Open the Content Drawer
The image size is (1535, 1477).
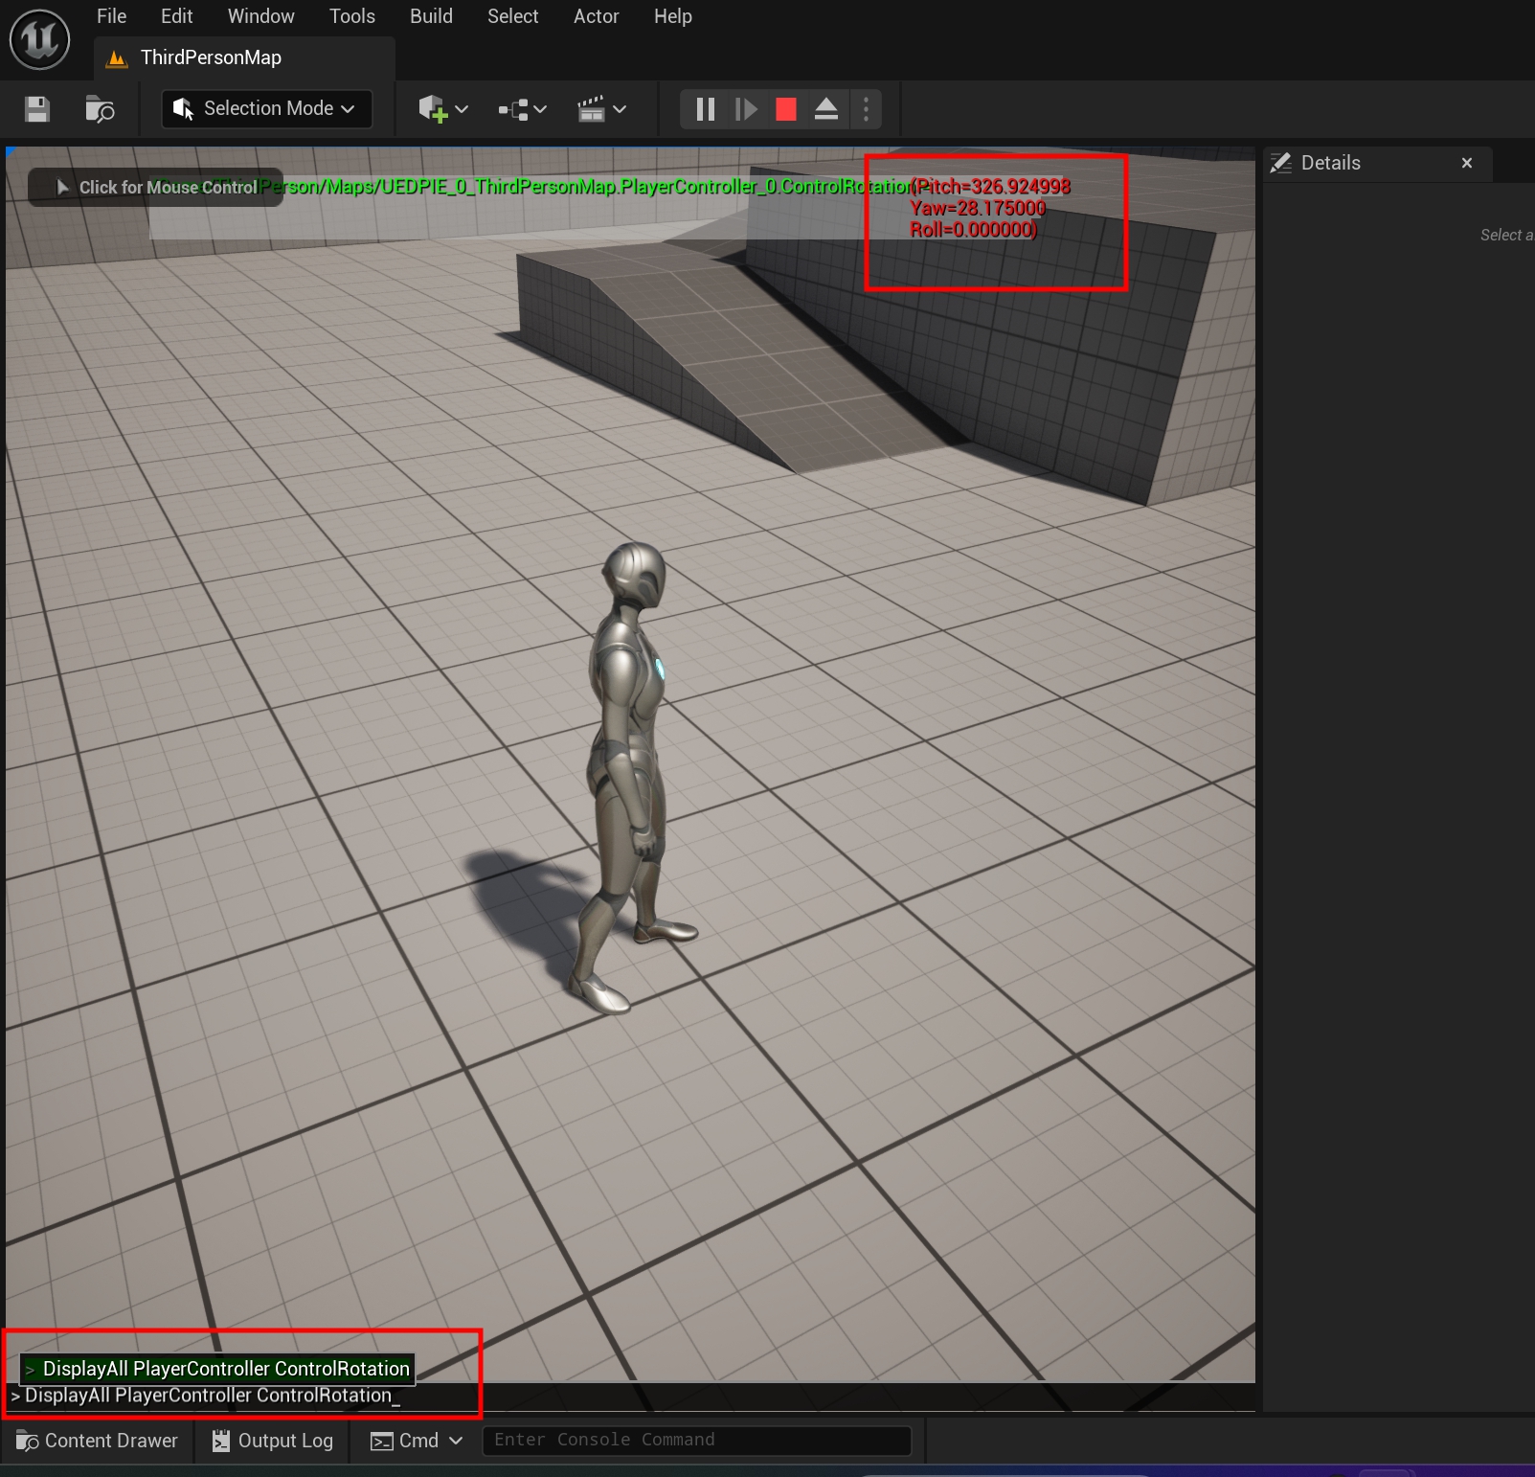(x=98, y=1441)
